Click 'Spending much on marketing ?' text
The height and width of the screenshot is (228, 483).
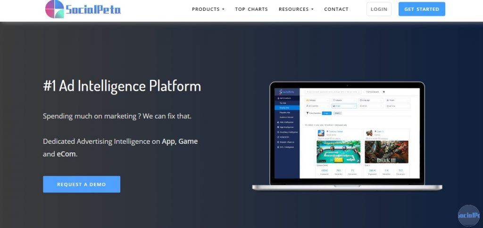click(92, 116)
